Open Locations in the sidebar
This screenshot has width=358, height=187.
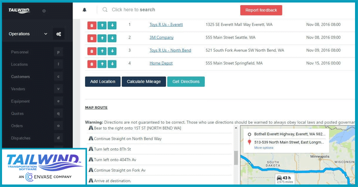pos(19,64)
